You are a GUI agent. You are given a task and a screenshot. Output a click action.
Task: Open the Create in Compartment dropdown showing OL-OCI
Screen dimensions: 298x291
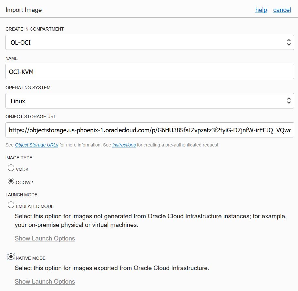pos(145,42)
